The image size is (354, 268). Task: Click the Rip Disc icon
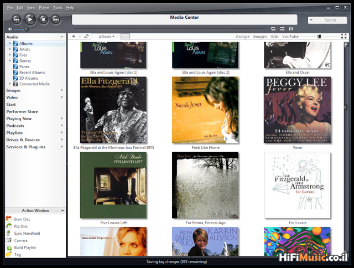[x=9, y=226]
